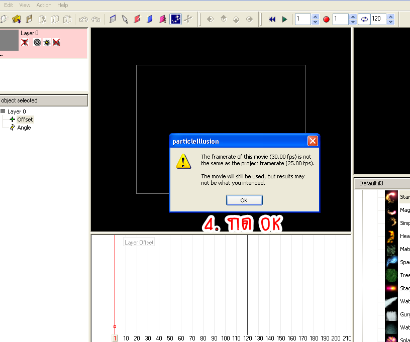
Task: Save the project with the floppy disk icon
Action: point(29,19)
